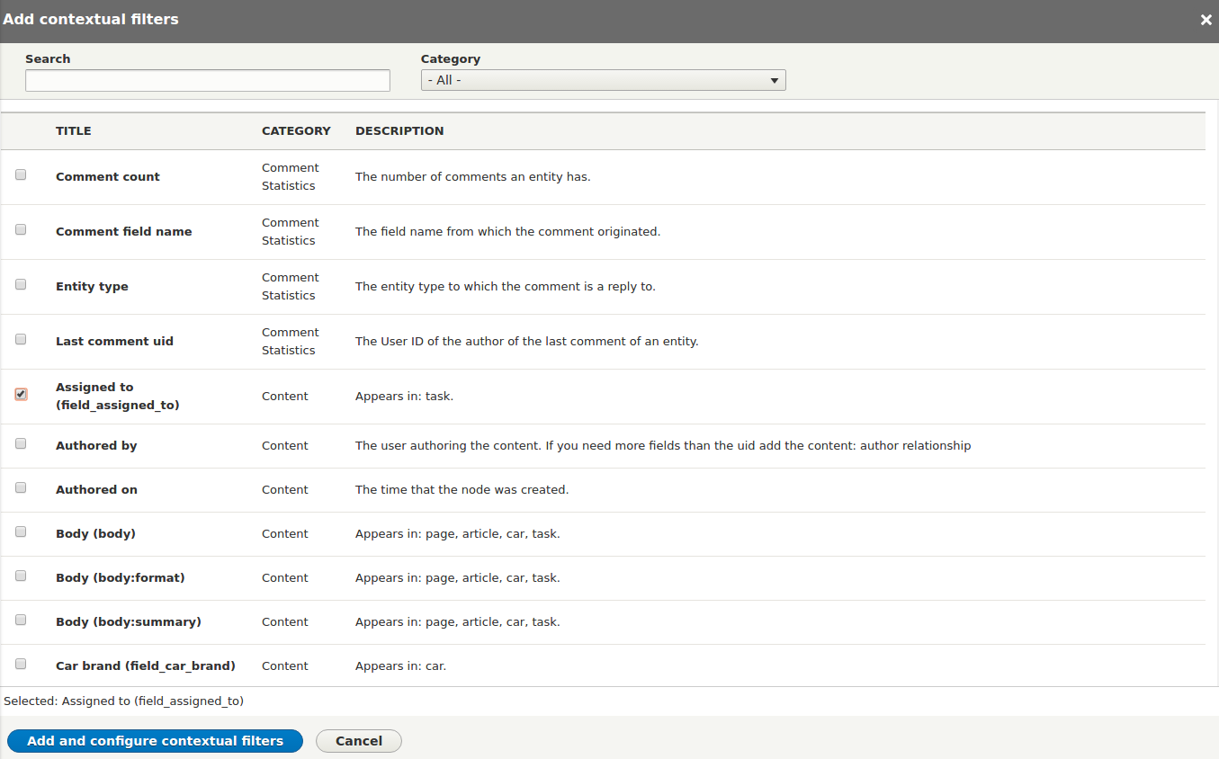Tick the Entity type checkbox
This screenshot has width=1219, height=759.
pos(21,285)
